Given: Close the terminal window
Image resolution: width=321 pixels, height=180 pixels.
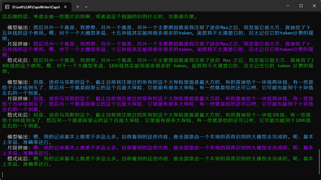Looking at the screenshot, I should pyautogui.click(x=314, y=6).
